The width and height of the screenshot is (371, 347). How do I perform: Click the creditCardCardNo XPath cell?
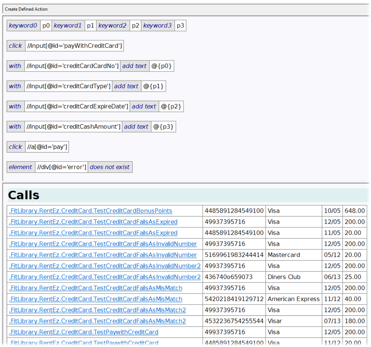click(72, 66)
